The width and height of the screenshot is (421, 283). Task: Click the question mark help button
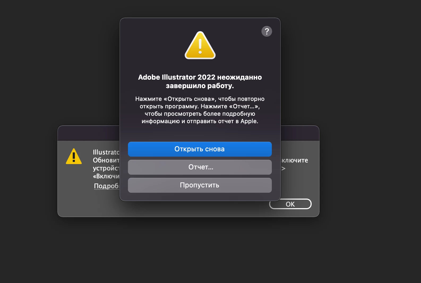pos(267,31)
